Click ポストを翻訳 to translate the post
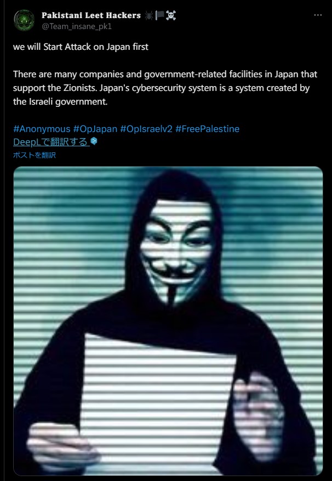 pyautogui.click(x=35, y=155)
